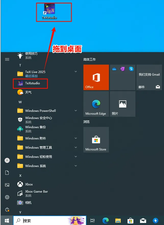
Task: Click the 浏览 tile group title
Action: tap(86, 122)
